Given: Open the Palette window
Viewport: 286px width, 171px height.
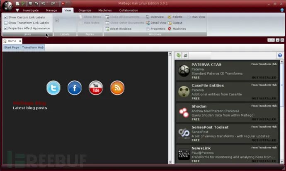Looking at the screenshot, I should click(x=175, y=17).
